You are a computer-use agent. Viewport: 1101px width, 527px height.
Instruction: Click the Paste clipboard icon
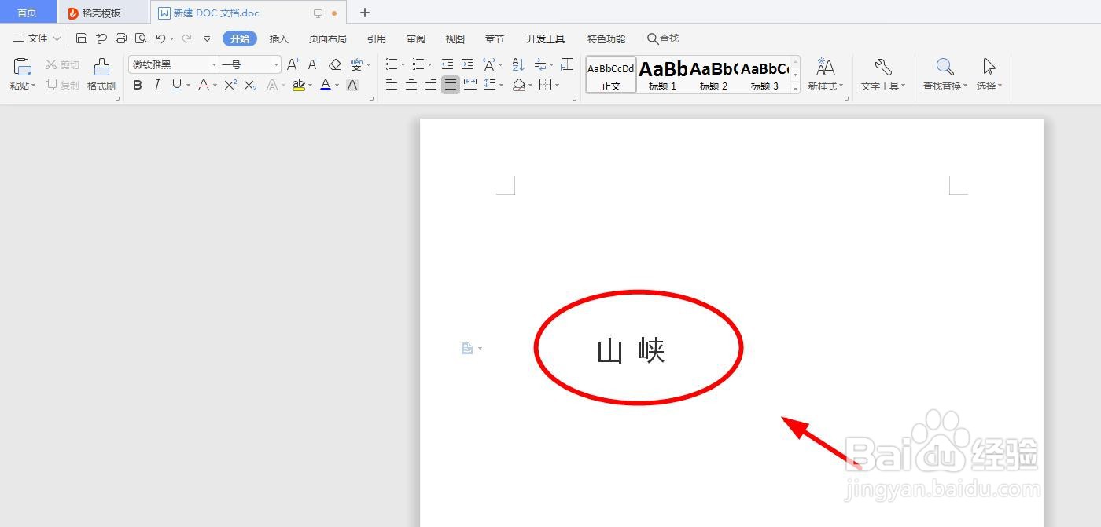coord(23,67)
